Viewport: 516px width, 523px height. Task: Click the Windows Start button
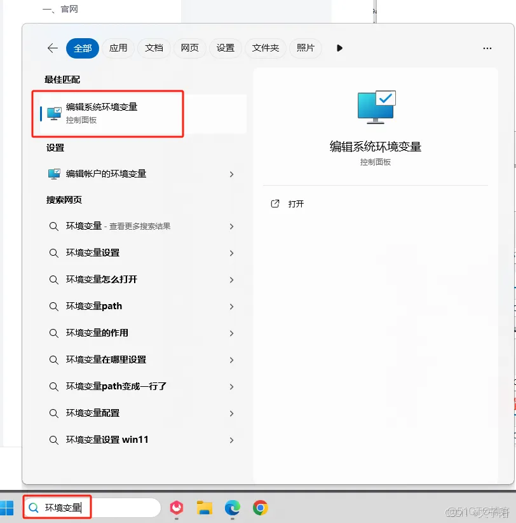8,507
